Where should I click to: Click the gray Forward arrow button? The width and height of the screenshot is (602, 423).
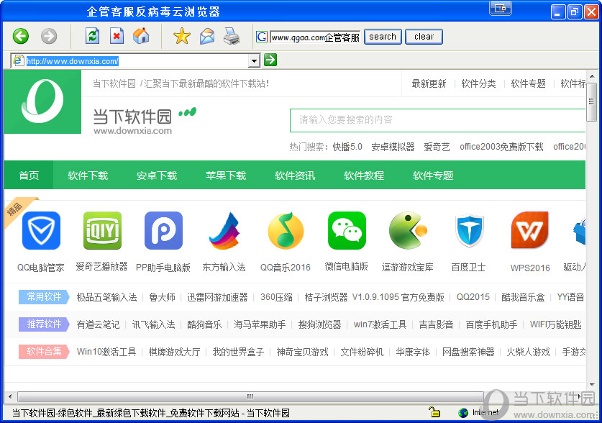pos(49,37)
